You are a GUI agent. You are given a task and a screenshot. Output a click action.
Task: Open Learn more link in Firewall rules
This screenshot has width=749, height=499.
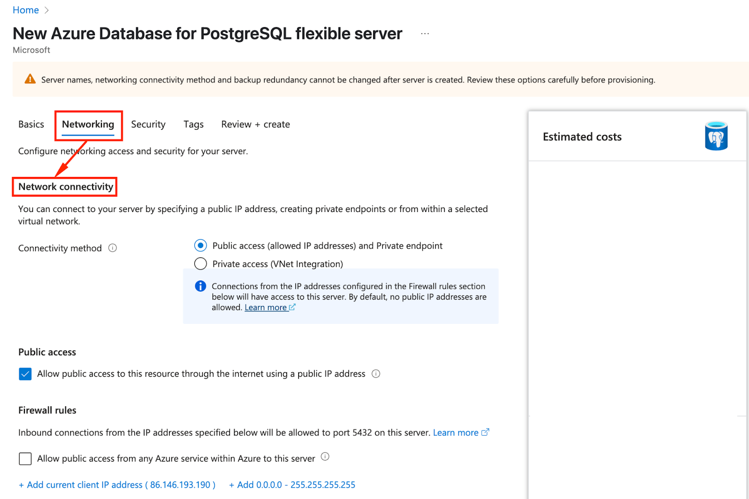[455, 433]
